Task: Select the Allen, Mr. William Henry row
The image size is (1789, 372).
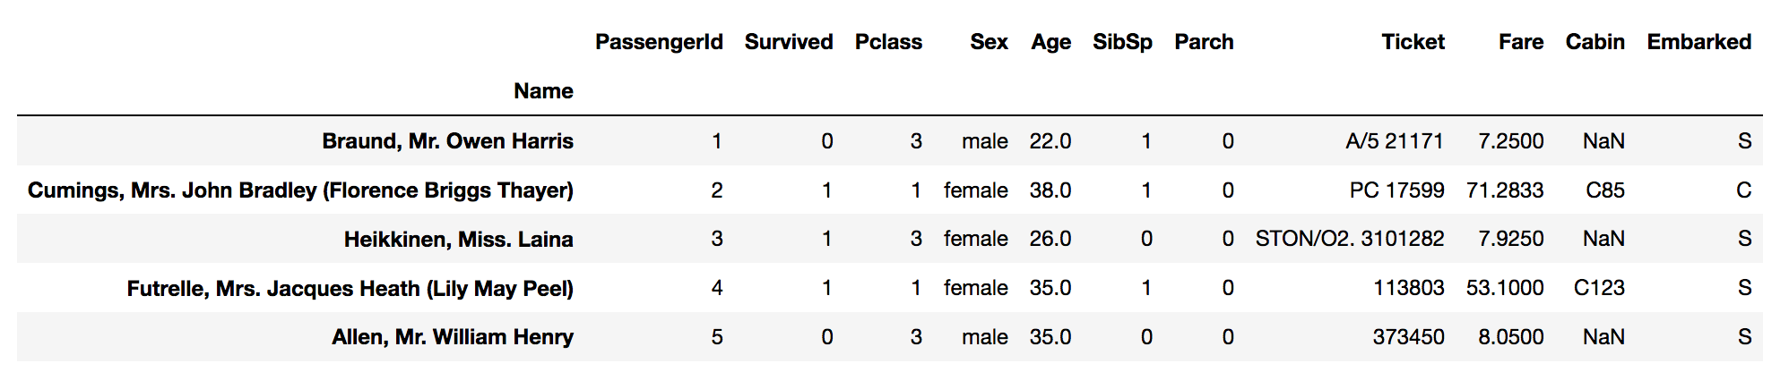Action: tap(452, 337)
